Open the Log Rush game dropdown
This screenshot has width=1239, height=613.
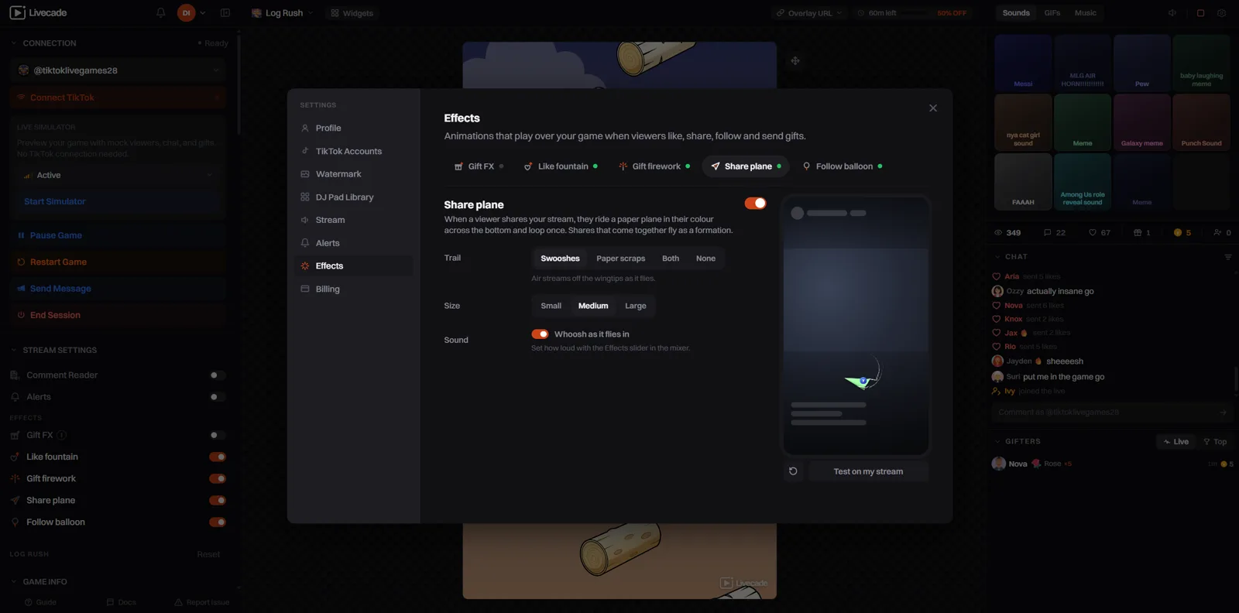pos(283,12)
